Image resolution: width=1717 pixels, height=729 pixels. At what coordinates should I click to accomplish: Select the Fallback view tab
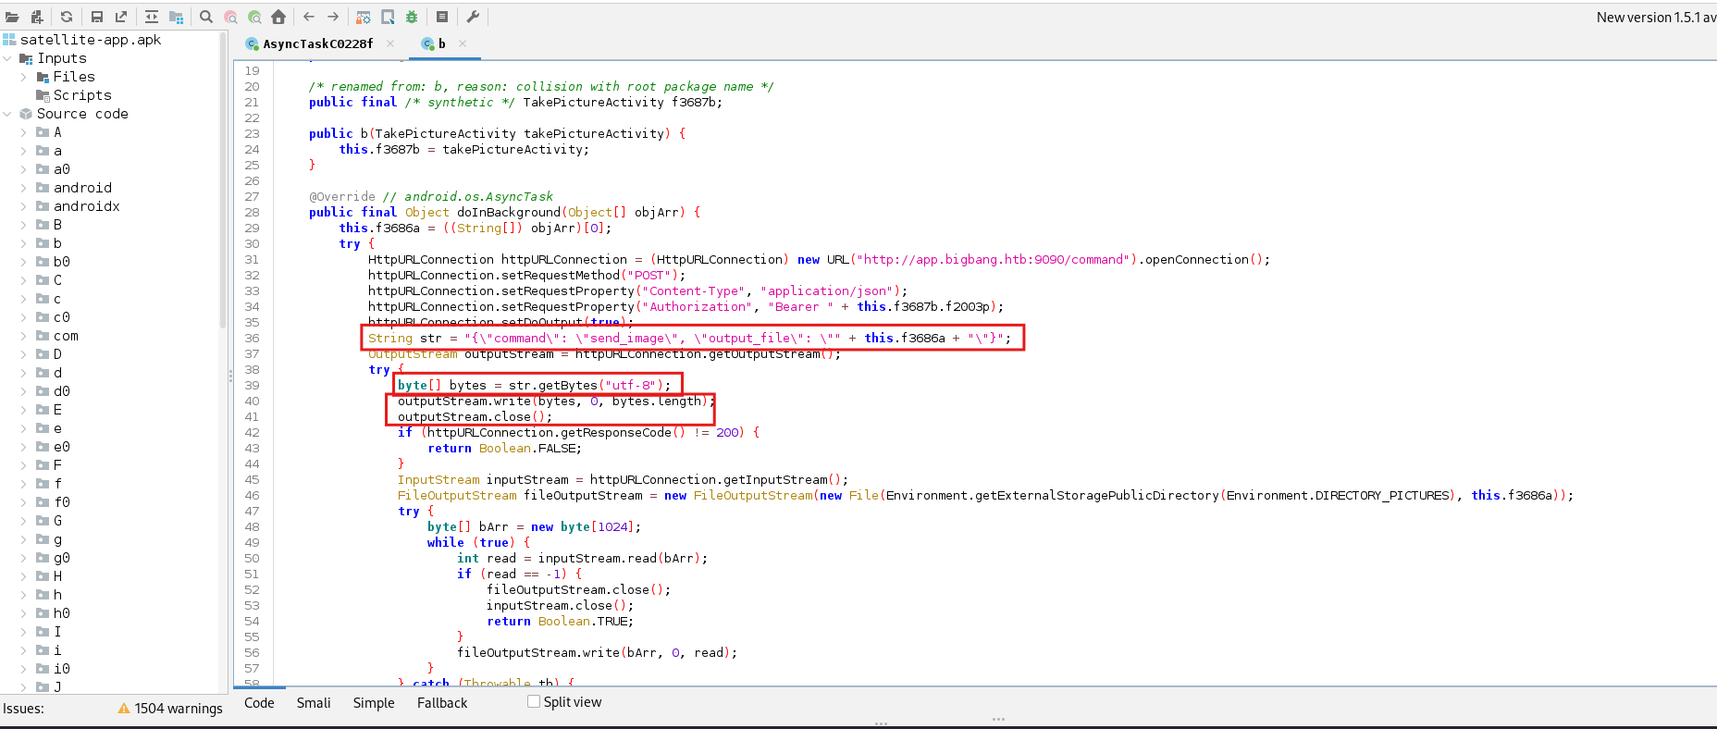click(442, 703)
